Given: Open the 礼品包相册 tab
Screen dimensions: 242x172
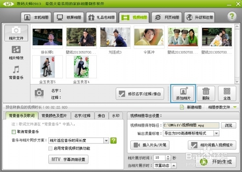Looking at the screenshot, I should coord(101,18).
